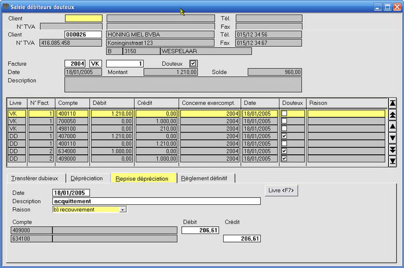Click phone number 015/12 34 56
Viewport: 404px width, 268px height.
click(268, 35)
